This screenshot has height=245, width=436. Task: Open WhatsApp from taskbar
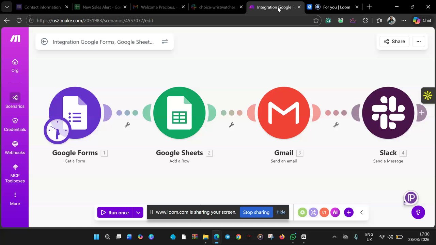293,237
